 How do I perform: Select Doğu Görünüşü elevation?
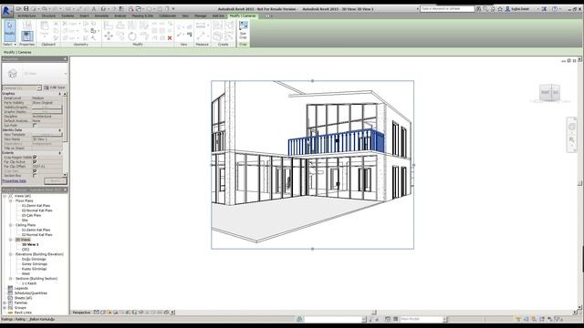34,259
